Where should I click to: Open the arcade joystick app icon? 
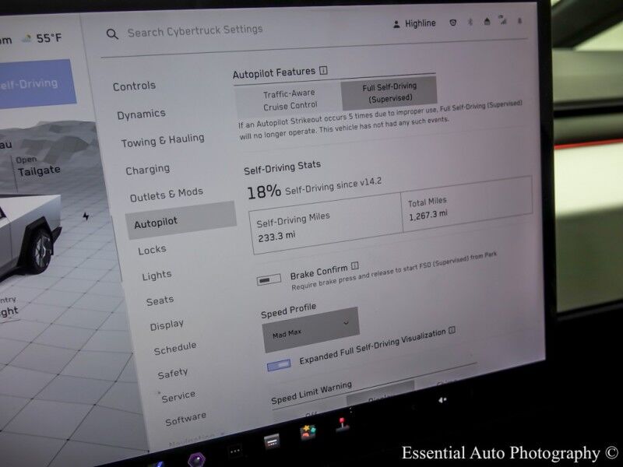[x=341, y=424]
